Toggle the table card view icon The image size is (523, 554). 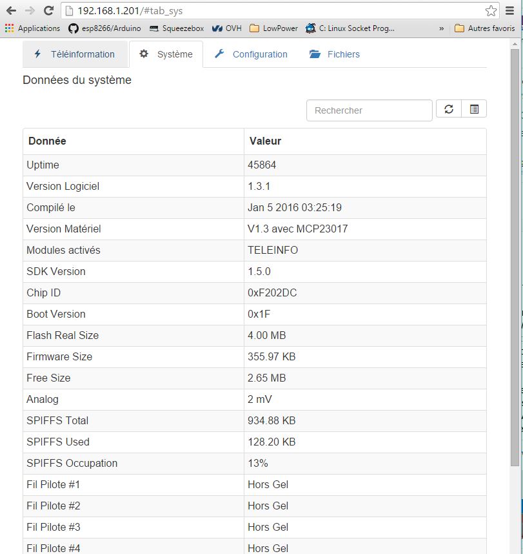click(474, 109)
